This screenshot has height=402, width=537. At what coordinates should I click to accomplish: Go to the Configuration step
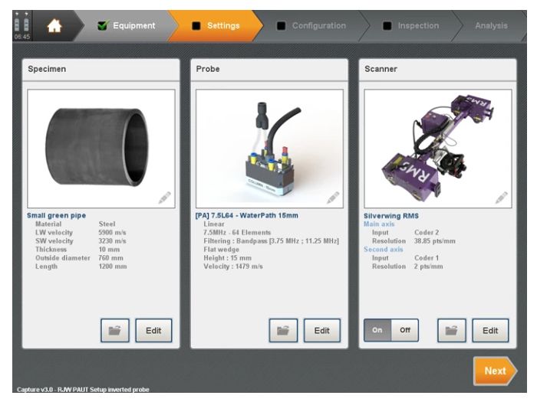coord(311,25)
